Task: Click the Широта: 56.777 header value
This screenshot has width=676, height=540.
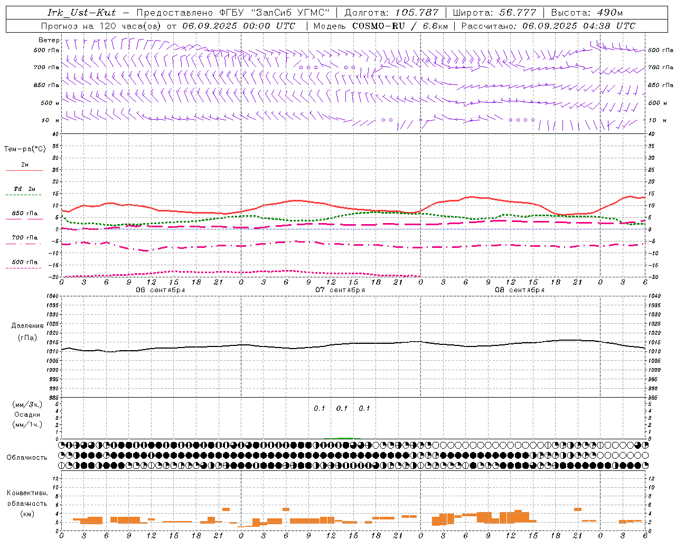Action: tap(494, 13)
